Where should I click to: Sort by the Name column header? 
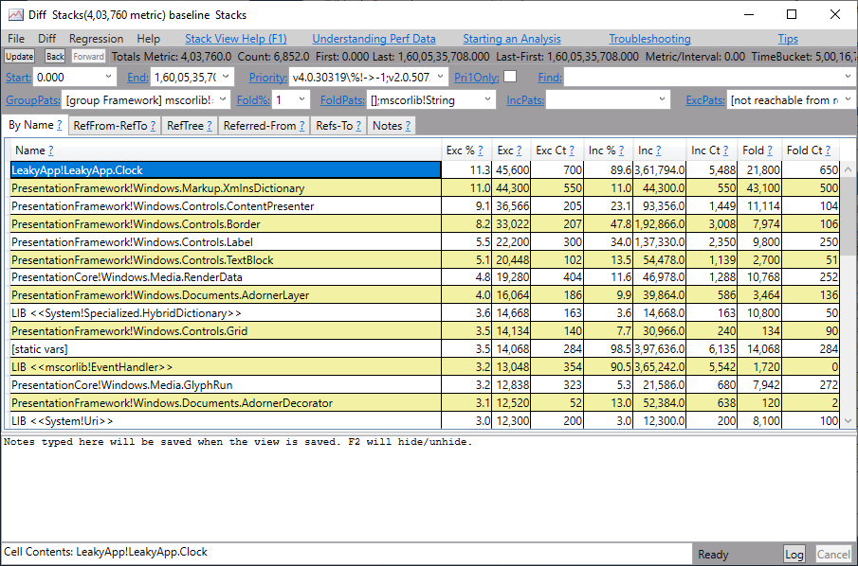pyautogui.click(x=29, y=150)
